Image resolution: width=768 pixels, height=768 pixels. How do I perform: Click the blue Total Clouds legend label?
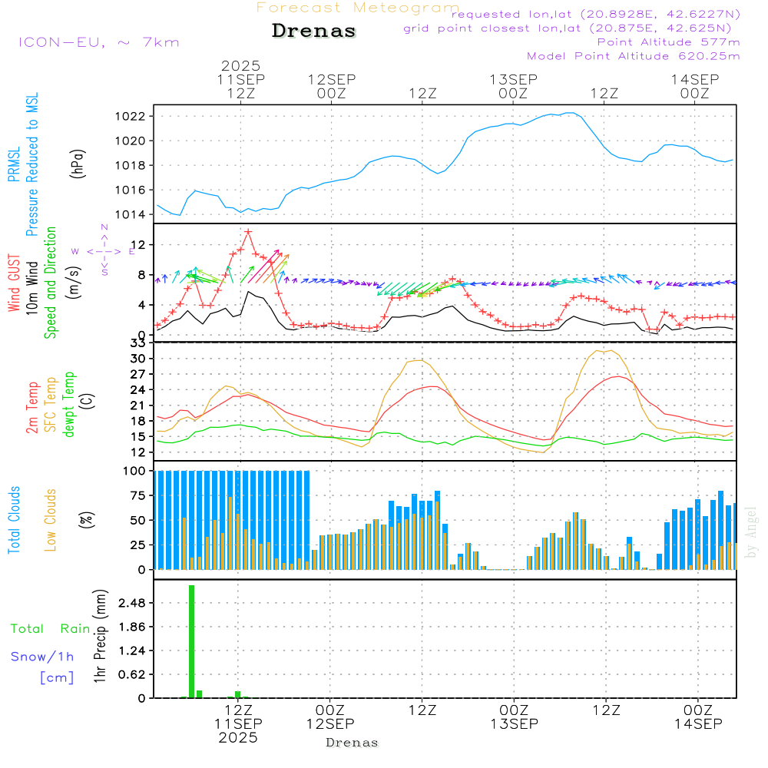(14, 520)
